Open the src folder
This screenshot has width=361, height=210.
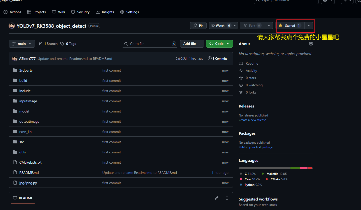tap(22, 142)
